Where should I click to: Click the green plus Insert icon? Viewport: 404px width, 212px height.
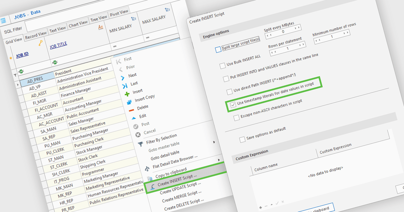point(127,94)
